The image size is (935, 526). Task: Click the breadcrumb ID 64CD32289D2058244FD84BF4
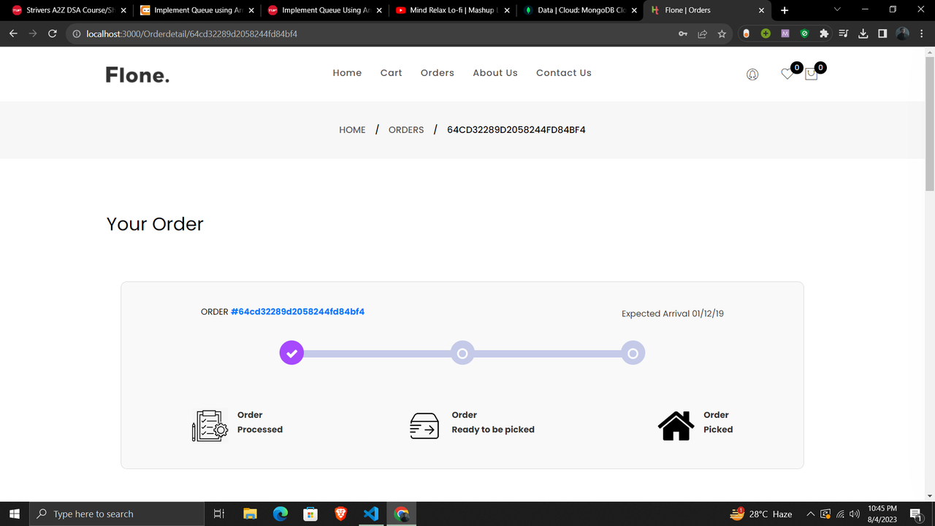tap(516, 130)
